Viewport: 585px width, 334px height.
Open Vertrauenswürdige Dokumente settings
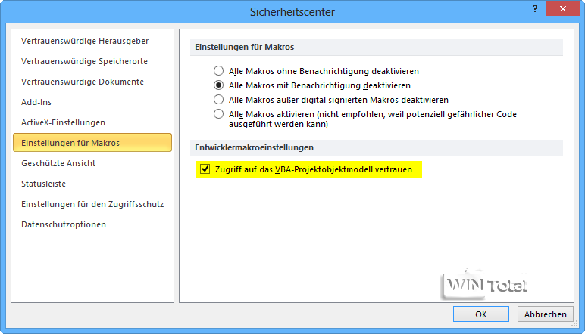82,82
